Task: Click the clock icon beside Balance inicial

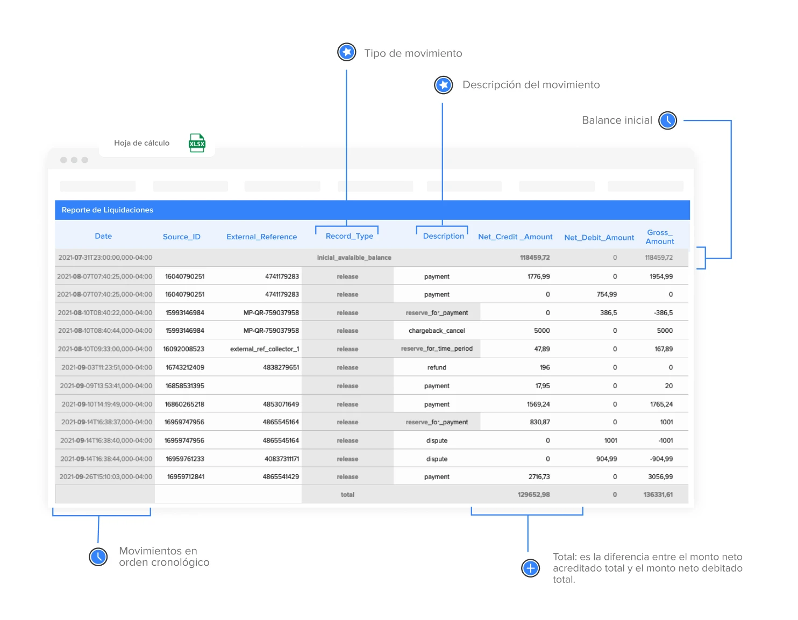Action: [x=668, y=120]
